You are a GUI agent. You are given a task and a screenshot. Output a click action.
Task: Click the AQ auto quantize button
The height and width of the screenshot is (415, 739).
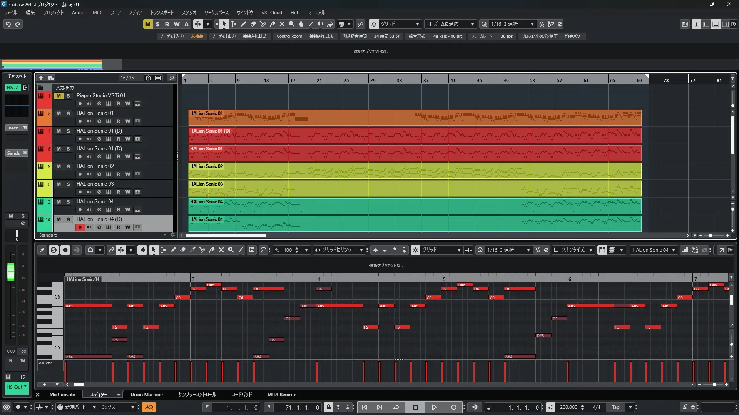149,407
